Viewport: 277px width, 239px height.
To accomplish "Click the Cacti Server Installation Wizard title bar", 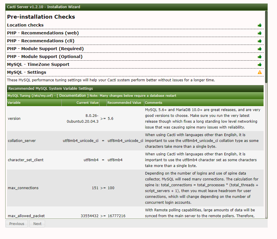I will coord(136,7).
